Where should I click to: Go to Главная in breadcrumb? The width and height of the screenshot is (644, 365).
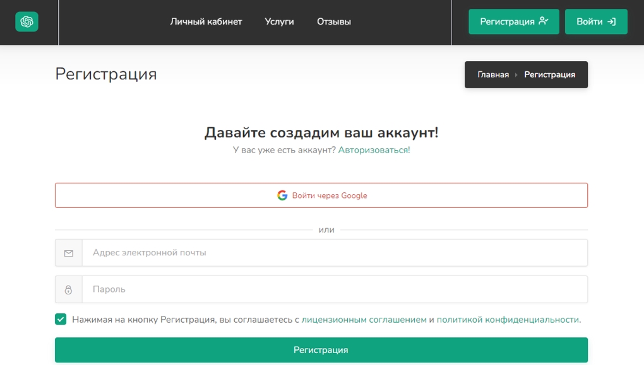[493, 74]
